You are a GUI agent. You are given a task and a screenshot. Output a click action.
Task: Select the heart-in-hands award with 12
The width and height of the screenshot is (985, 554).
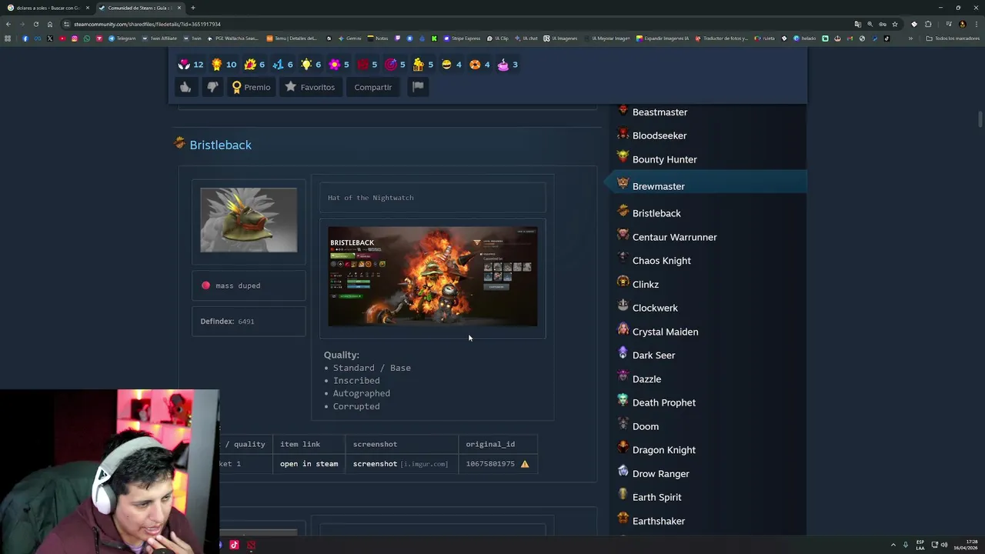click(191, 65)
